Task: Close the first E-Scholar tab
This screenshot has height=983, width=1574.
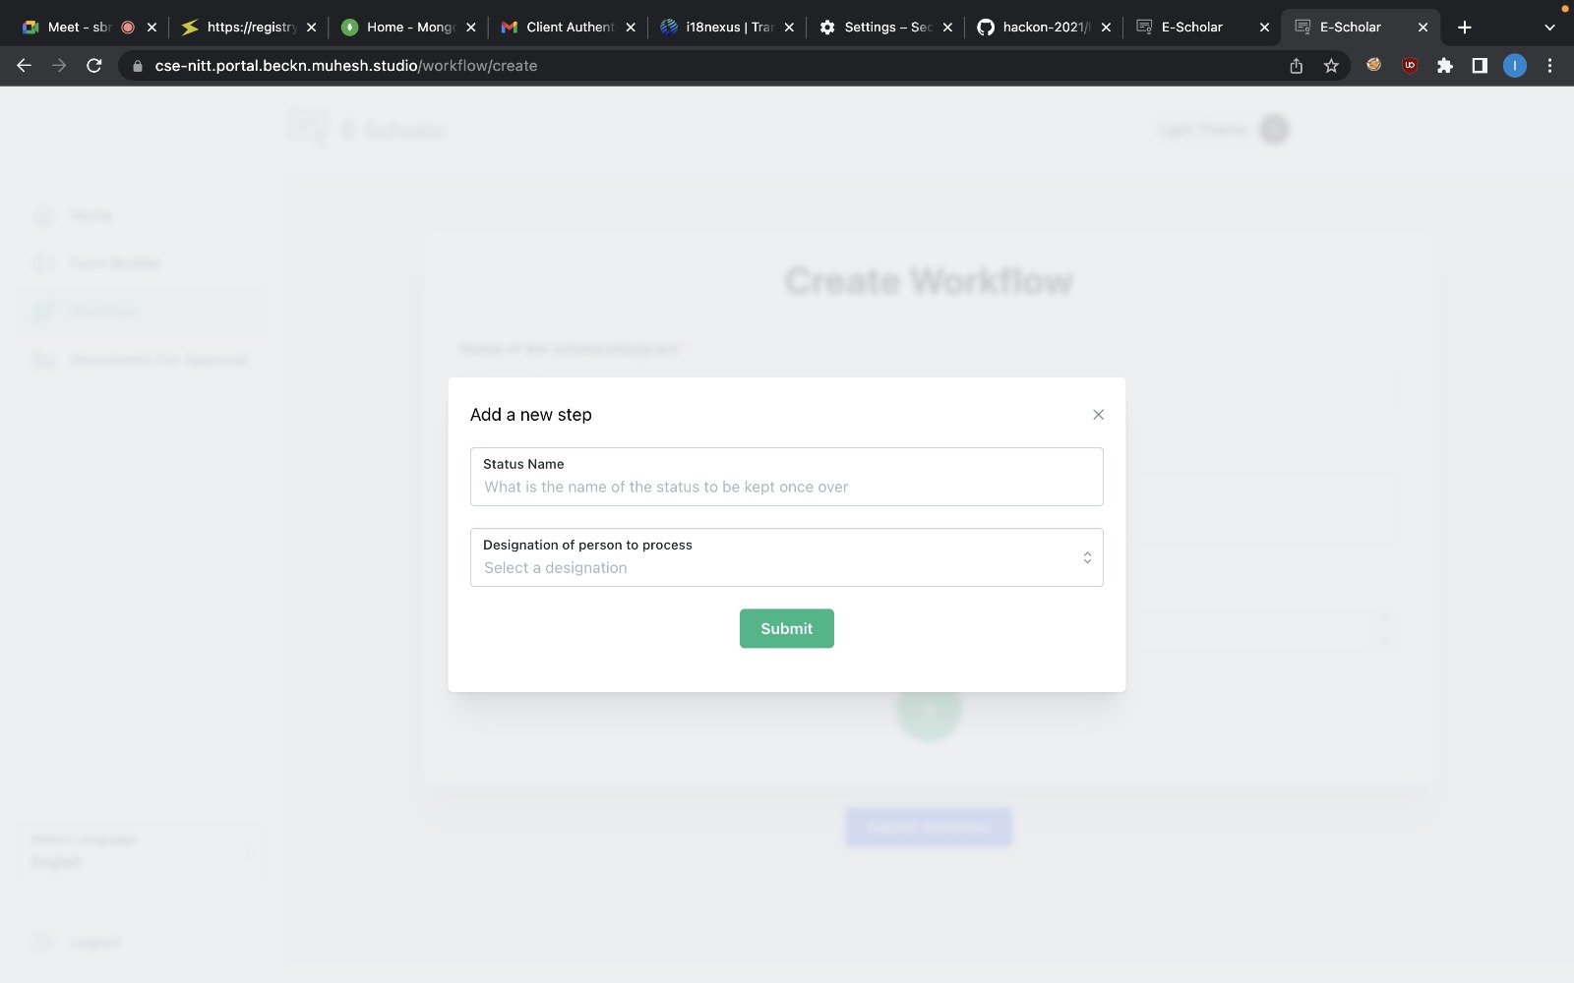Action: [1264, 28]
